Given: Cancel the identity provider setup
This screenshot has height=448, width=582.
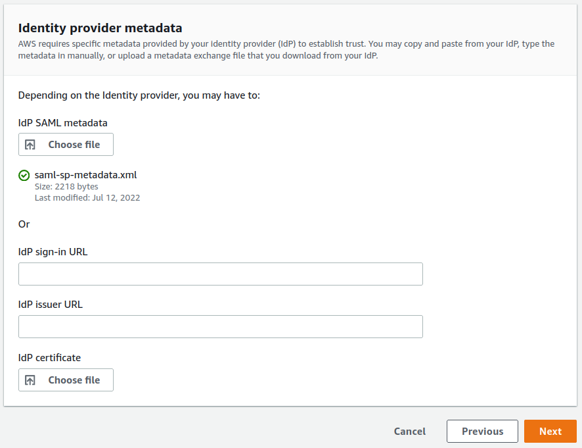Looking at the screenshot, I should point(409,431).
